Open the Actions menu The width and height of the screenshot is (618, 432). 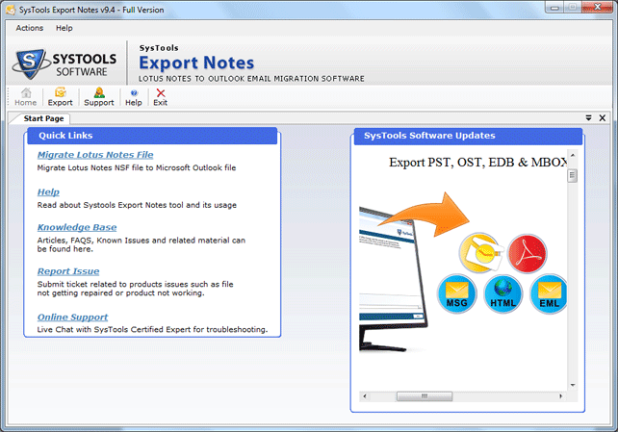30,28
